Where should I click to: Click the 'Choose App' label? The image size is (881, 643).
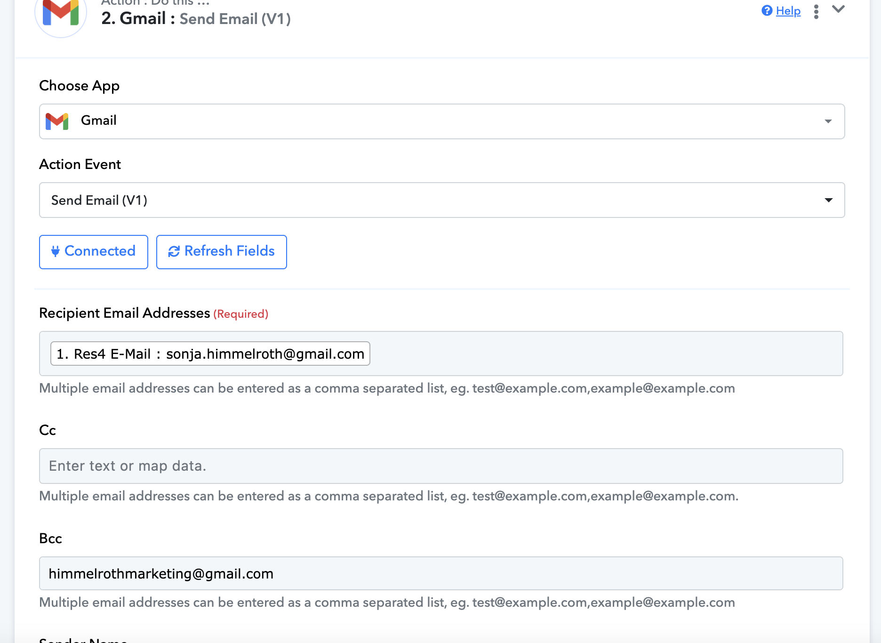[80, 86]
